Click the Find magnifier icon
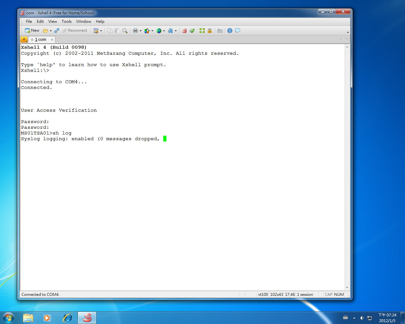Viewport: 405px width, 324px height. click(125, 31)
